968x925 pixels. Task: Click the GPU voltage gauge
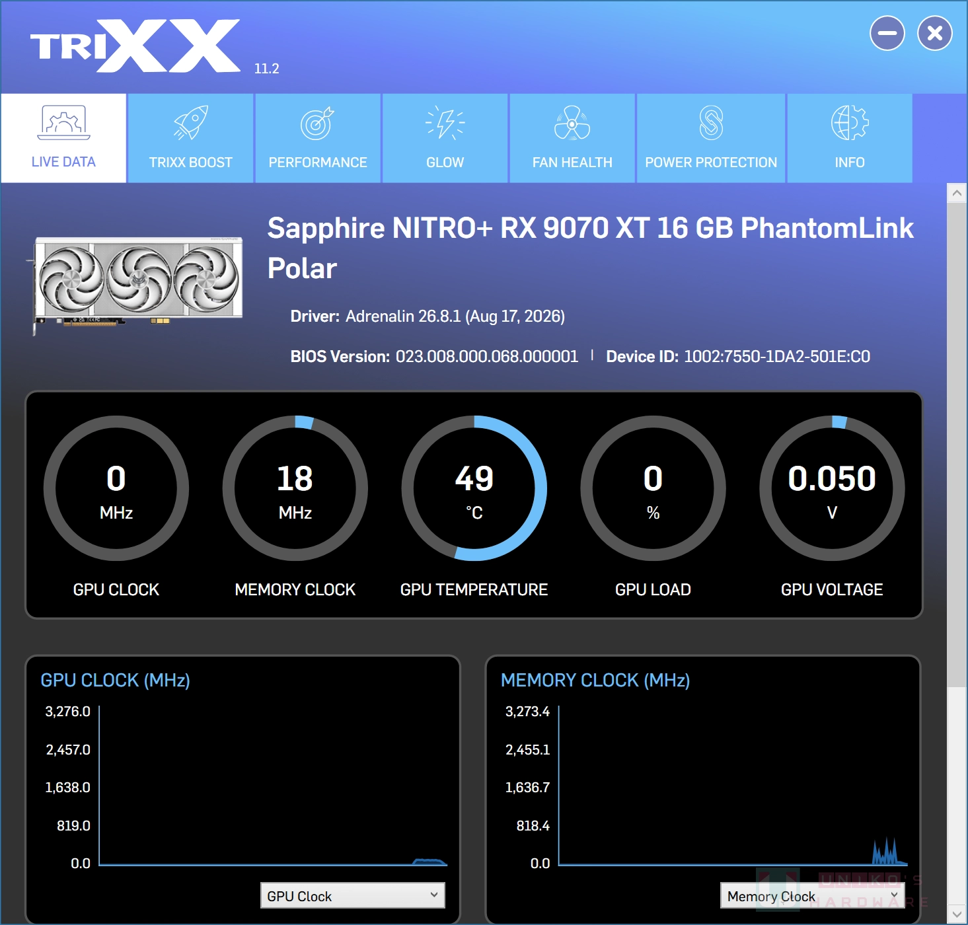click(832, 488)
